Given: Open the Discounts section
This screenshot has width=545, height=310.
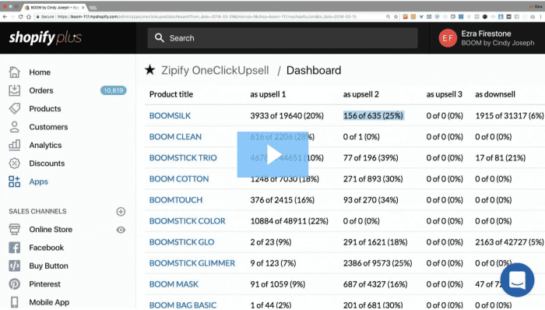Looking at the screenshot, I should [47, 164].
